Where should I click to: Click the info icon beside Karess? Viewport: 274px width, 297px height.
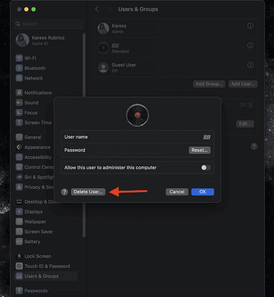tap(250, 26)
